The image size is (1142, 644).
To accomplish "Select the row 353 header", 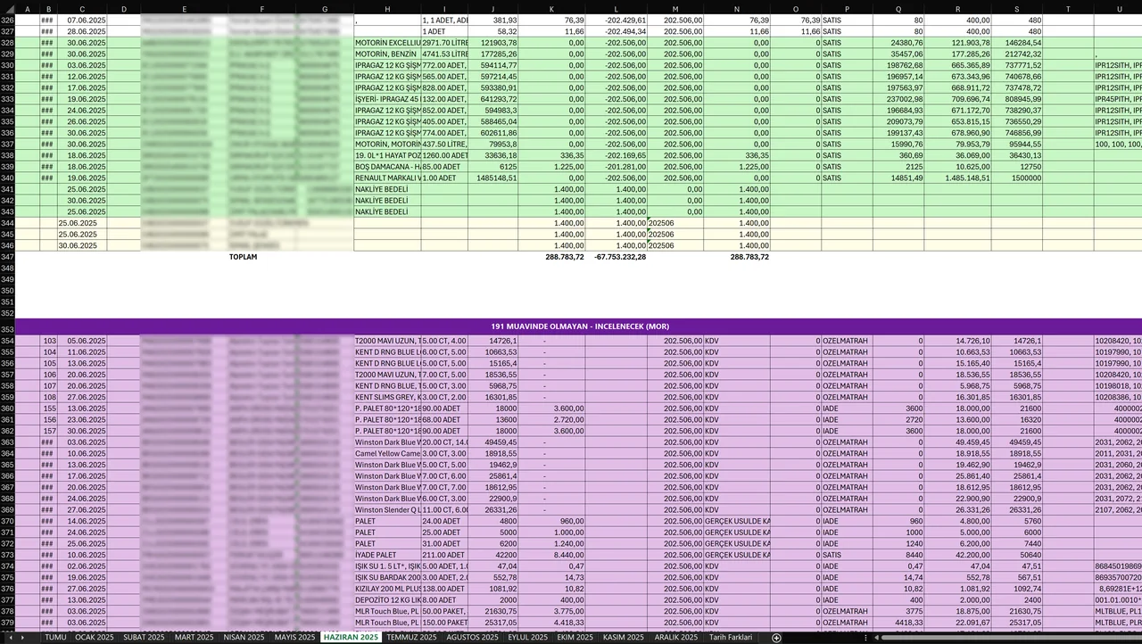I will tap(7, 326).
